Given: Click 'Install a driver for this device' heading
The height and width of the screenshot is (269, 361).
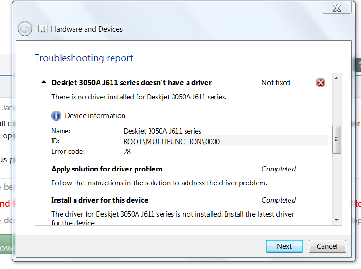Looking at the screenshot, I should (100, 200).
